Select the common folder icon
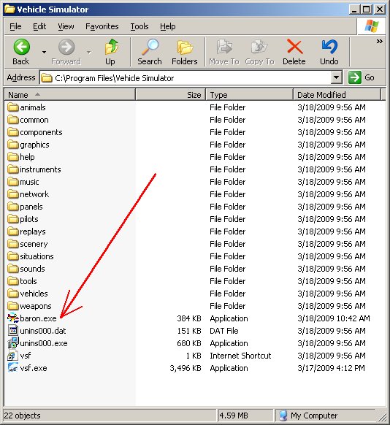This screenshot has height=425, width=390. tap(13, 120)
